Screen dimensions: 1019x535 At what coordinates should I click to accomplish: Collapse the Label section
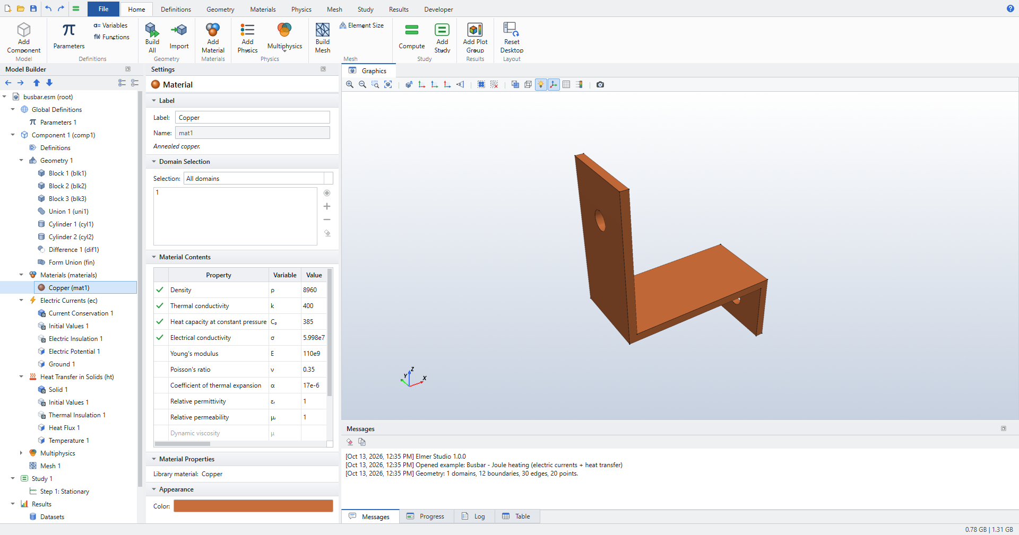tap(154, 101)
